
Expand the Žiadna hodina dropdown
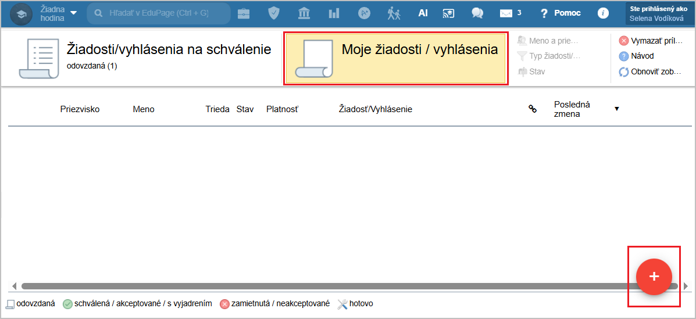[73, 13]
